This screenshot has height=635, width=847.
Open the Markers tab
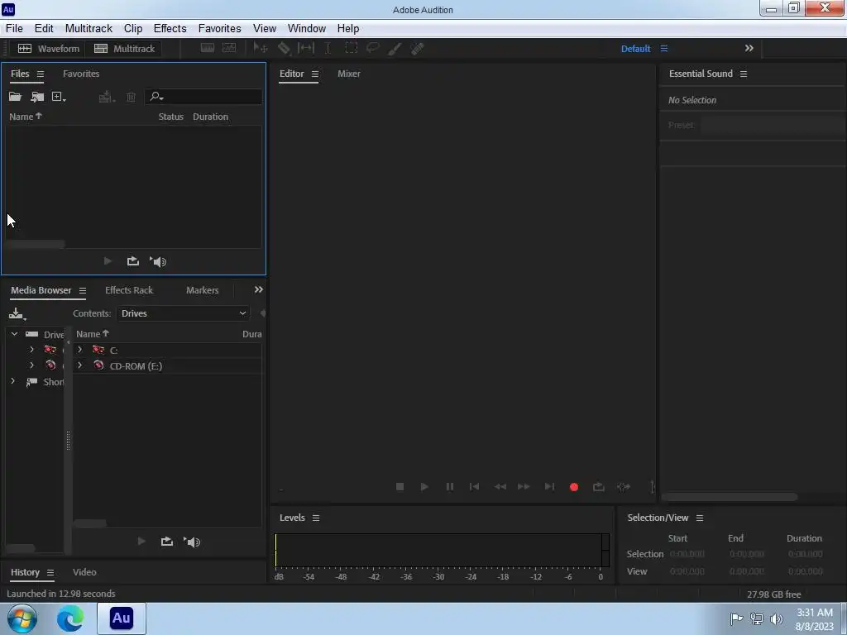click(202, 290)
